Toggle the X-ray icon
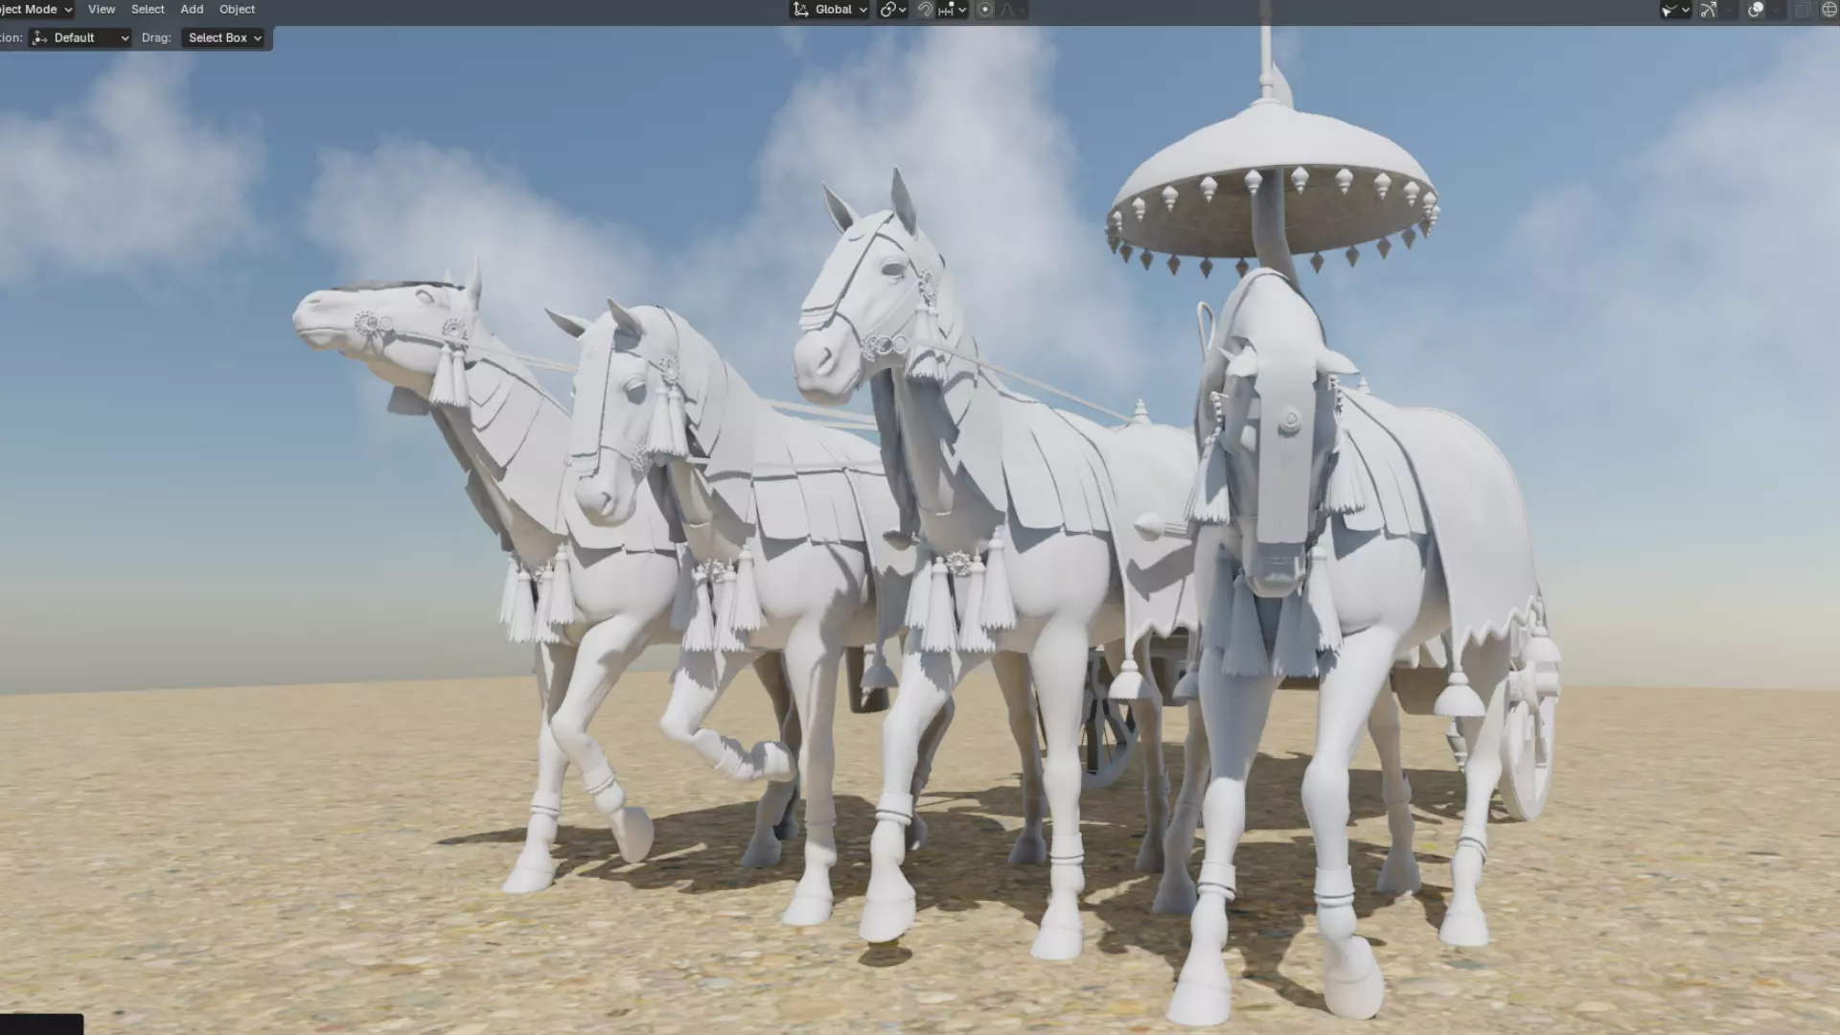This screenshot has width=1840, height=1035. coord(1803,10)
